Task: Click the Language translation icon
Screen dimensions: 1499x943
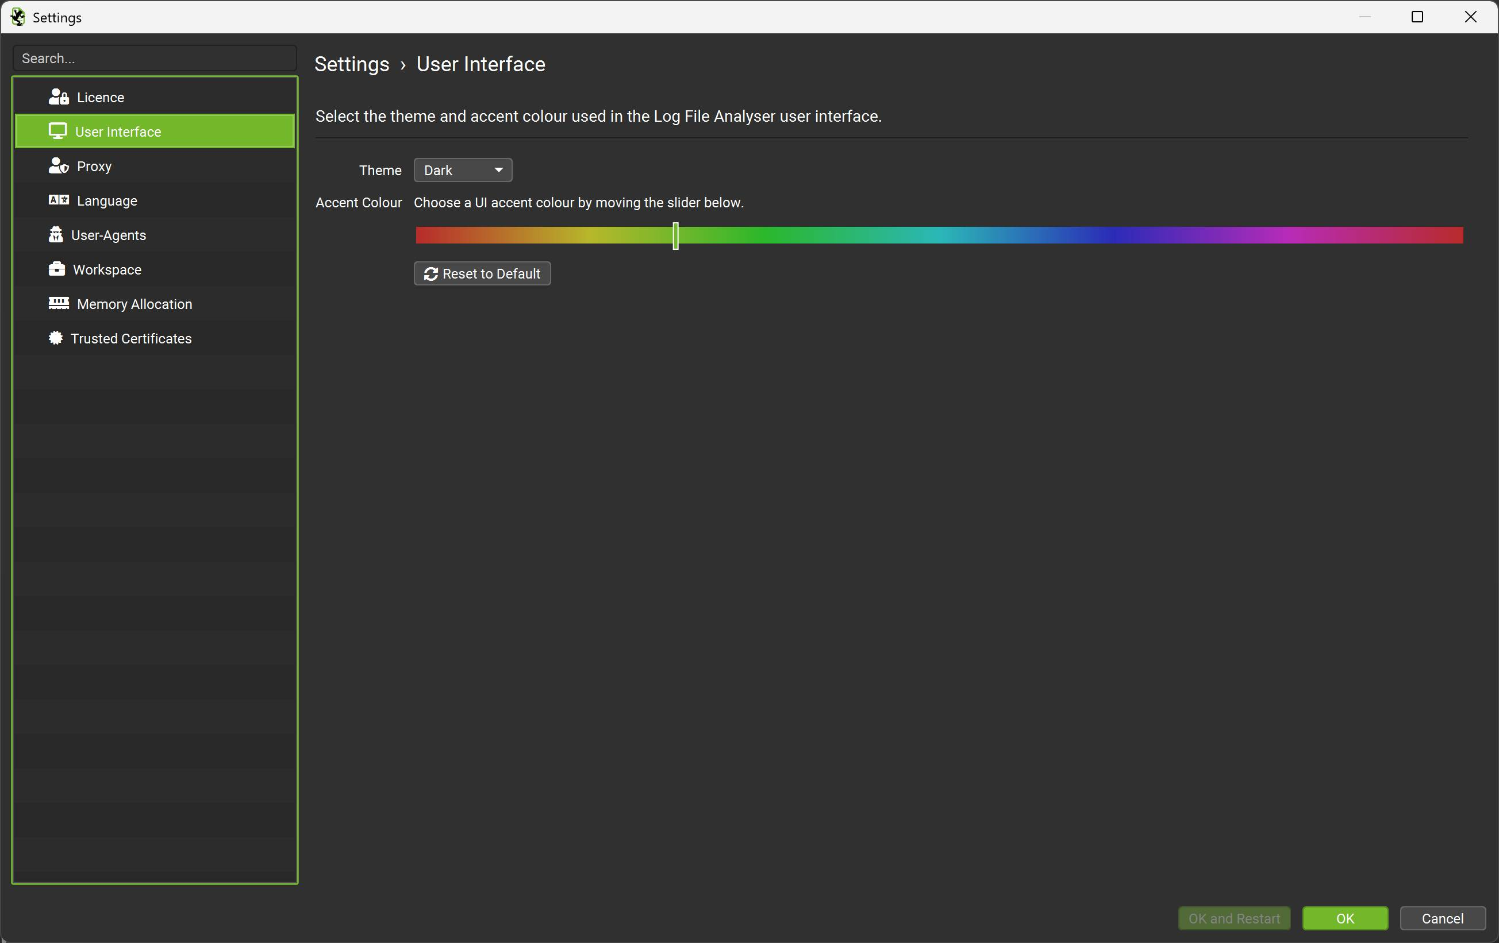Action: (x=59, y=200)
